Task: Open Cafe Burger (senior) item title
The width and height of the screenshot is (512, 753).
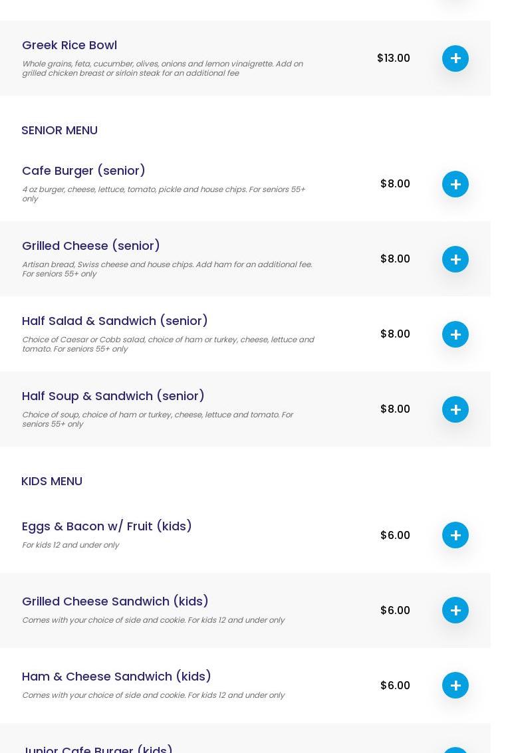Action: pyautogui.click(x=84, y=171)
